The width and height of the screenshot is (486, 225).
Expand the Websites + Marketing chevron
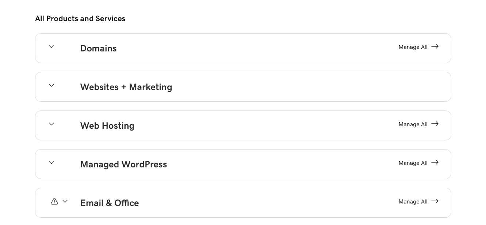(51, 85)
